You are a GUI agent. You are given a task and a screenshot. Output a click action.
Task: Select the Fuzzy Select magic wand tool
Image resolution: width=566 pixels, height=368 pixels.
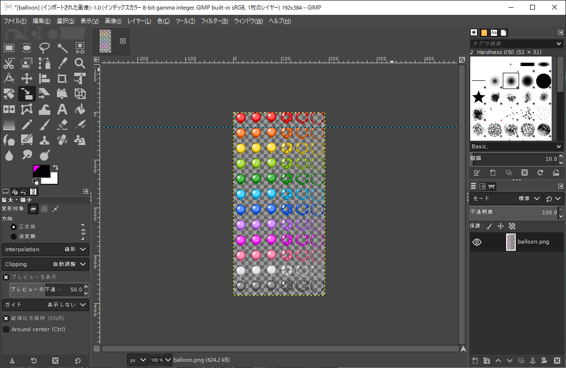point(62,48)
